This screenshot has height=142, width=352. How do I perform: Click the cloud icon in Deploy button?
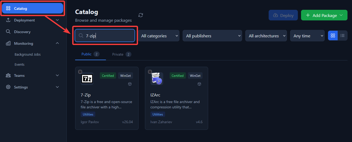276,15
